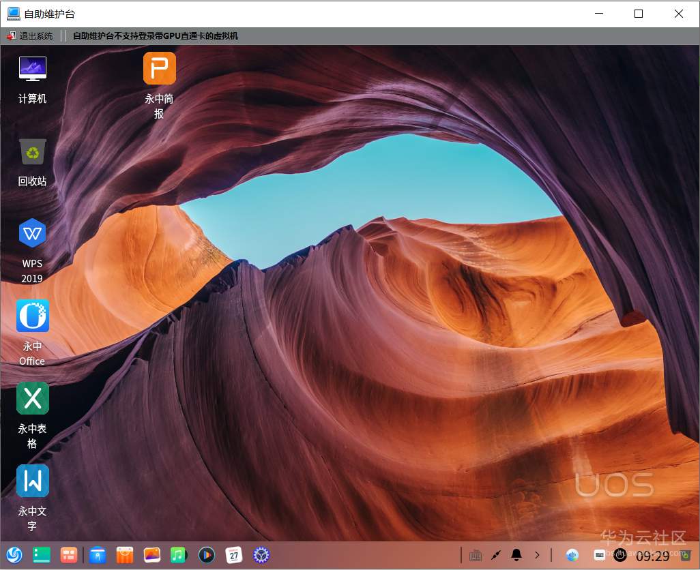Launch the green music player in dock

pyautogui.click(x=179, y=555)
